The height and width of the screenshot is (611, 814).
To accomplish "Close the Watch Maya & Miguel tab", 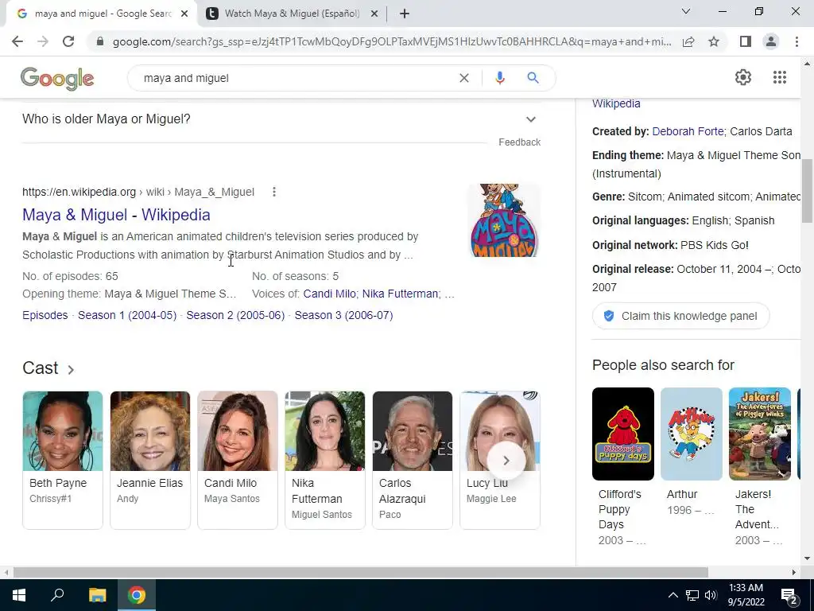I will point(374,14).
